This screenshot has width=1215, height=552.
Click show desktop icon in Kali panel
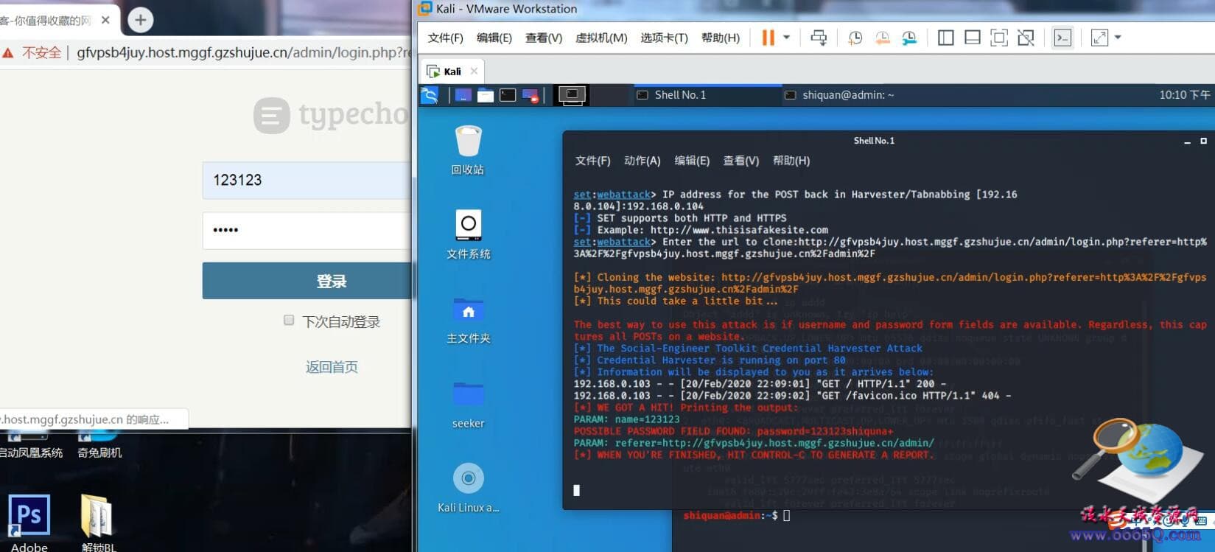click(463, 95)
